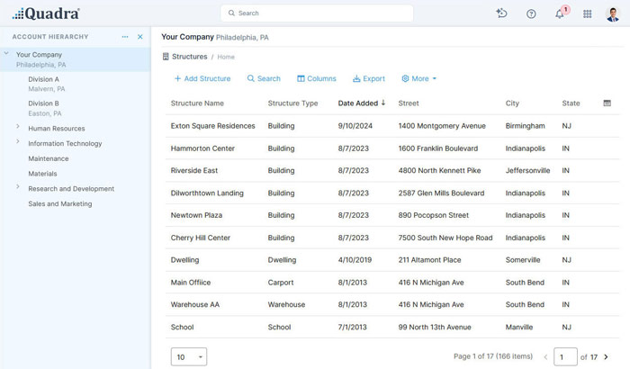
Task: Click the table column settings icon
Action: [607, 103]
